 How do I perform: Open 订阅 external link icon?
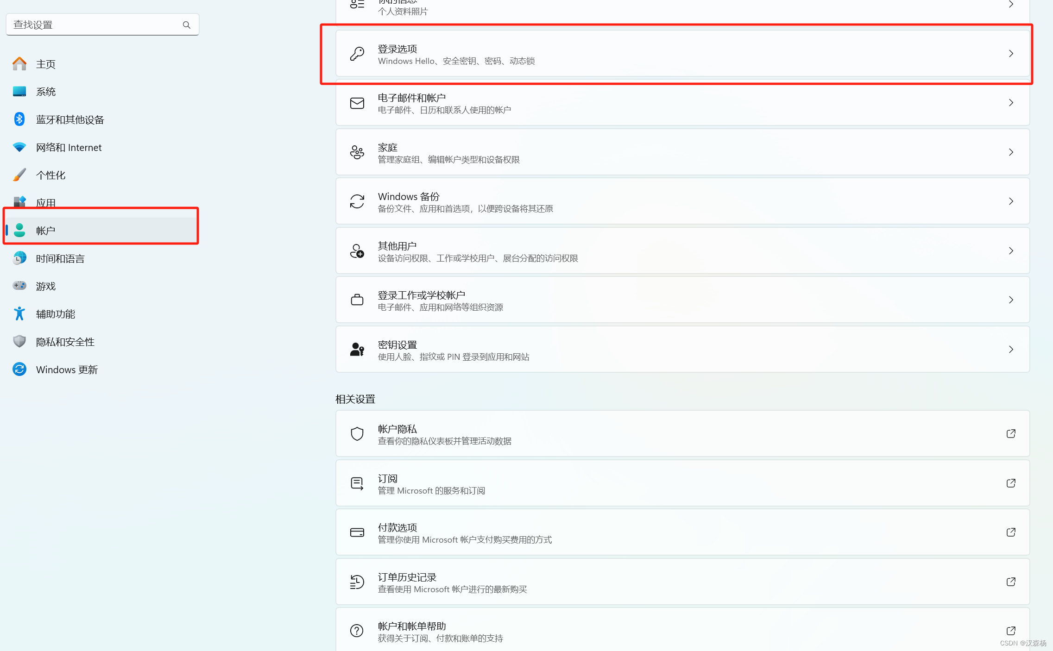[1011, 483]
